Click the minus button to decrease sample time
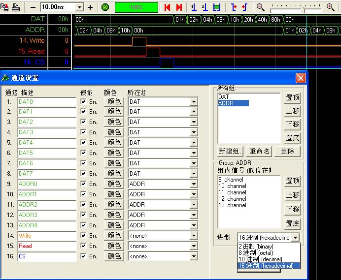 point(33,7)
